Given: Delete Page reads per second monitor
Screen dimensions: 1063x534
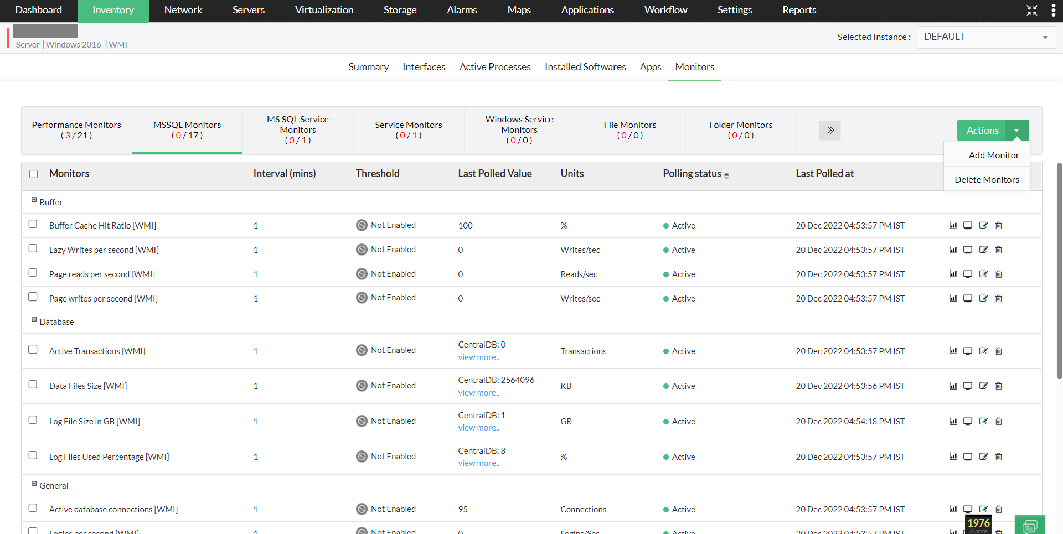Looking at the screenshot, I should pyautogui.click(x=999, y=274).
